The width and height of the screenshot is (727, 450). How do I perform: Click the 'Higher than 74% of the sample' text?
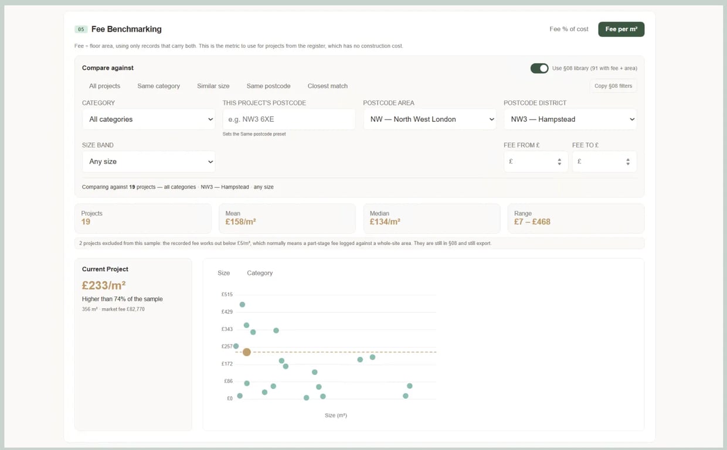tap(123, 299)
